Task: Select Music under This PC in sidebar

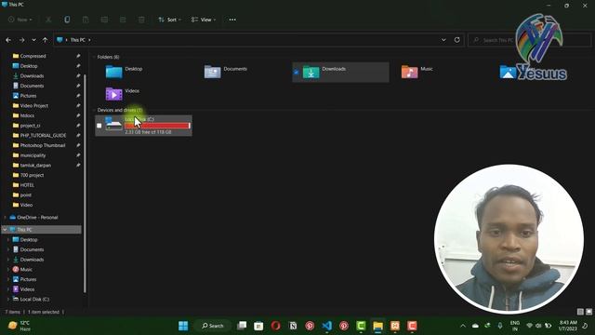Action: [x=26, y=269]
